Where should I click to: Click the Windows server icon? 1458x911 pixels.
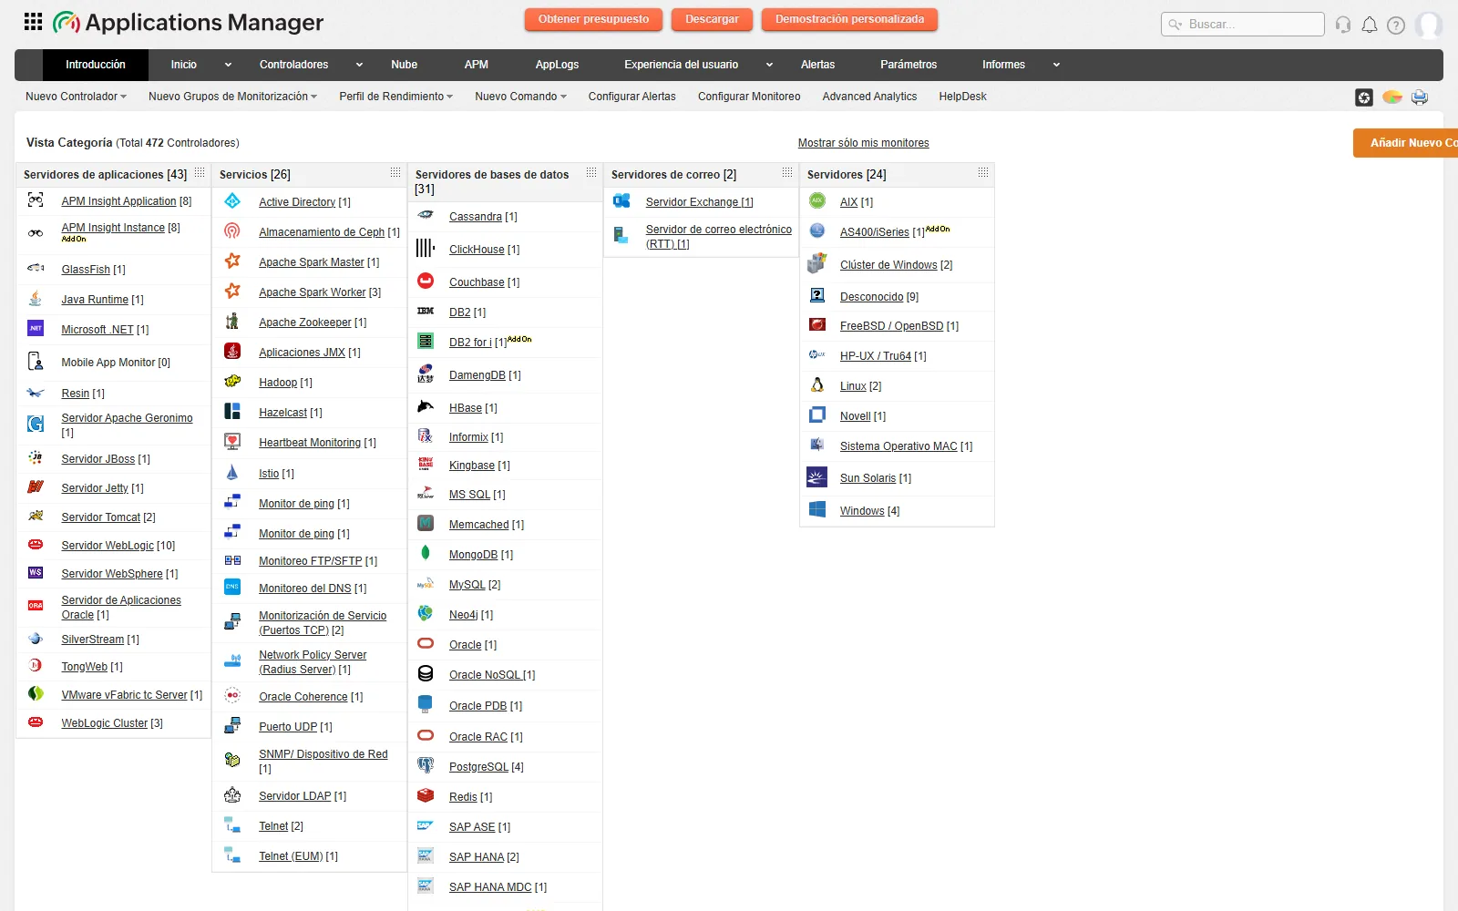tap(817, 510)
